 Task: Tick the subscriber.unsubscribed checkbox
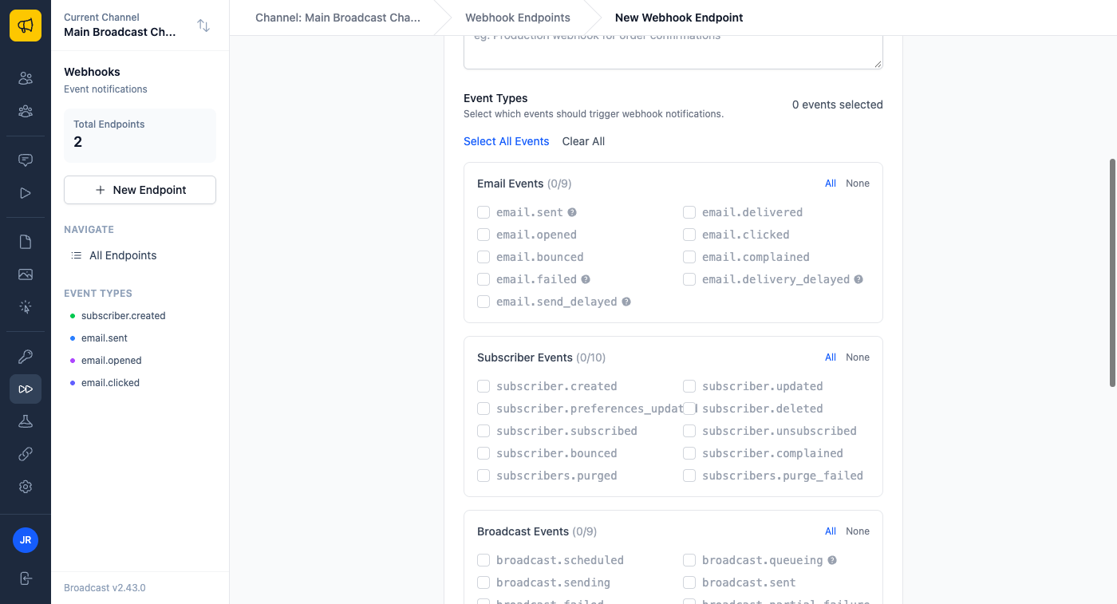[x=689, y=431]
